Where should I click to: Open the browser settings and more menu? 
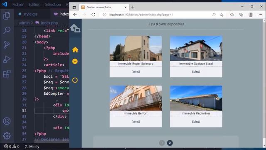(260, 15)
